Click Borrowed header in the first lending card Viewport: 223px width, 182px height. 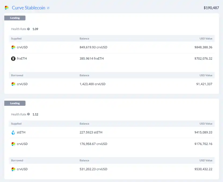pos(17,75)
